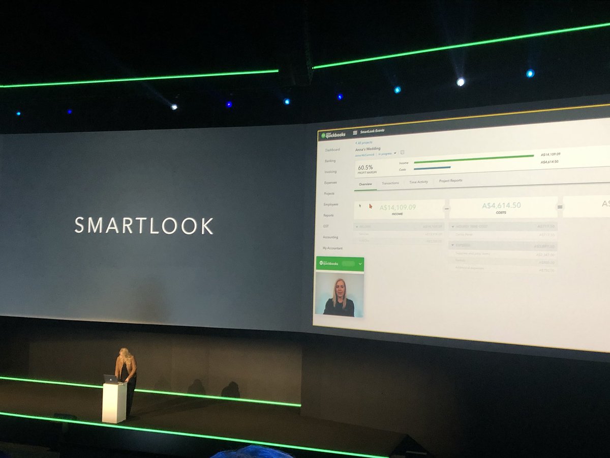610x458 pixels.
Task: Expand the SmartLook video panel chevron
Action: point(360,264)
